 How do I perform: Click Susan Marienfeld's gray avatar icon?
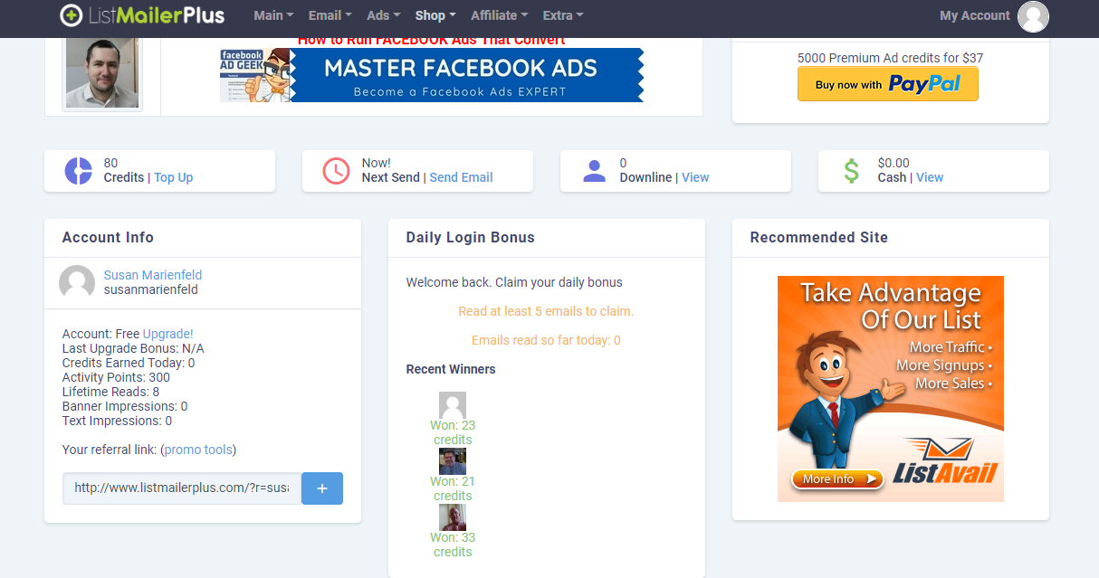(77, 283)
